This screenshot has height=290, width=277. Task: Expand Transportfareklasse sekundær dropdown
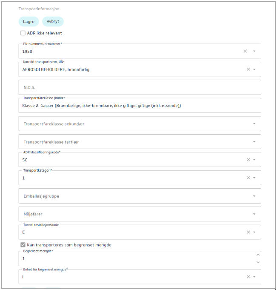(254, 123)
